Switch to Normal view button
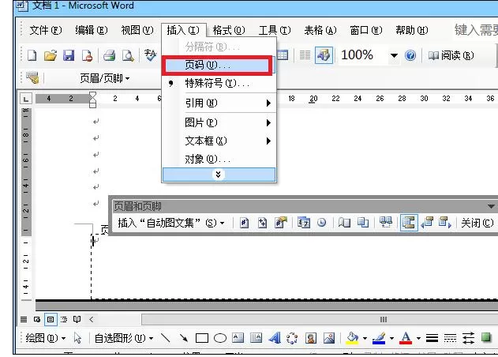 [x=24, y=319]
